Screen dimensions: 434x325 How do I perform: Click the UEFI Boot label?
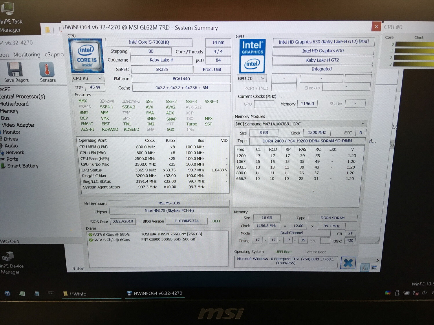click(x=283, y=252)
